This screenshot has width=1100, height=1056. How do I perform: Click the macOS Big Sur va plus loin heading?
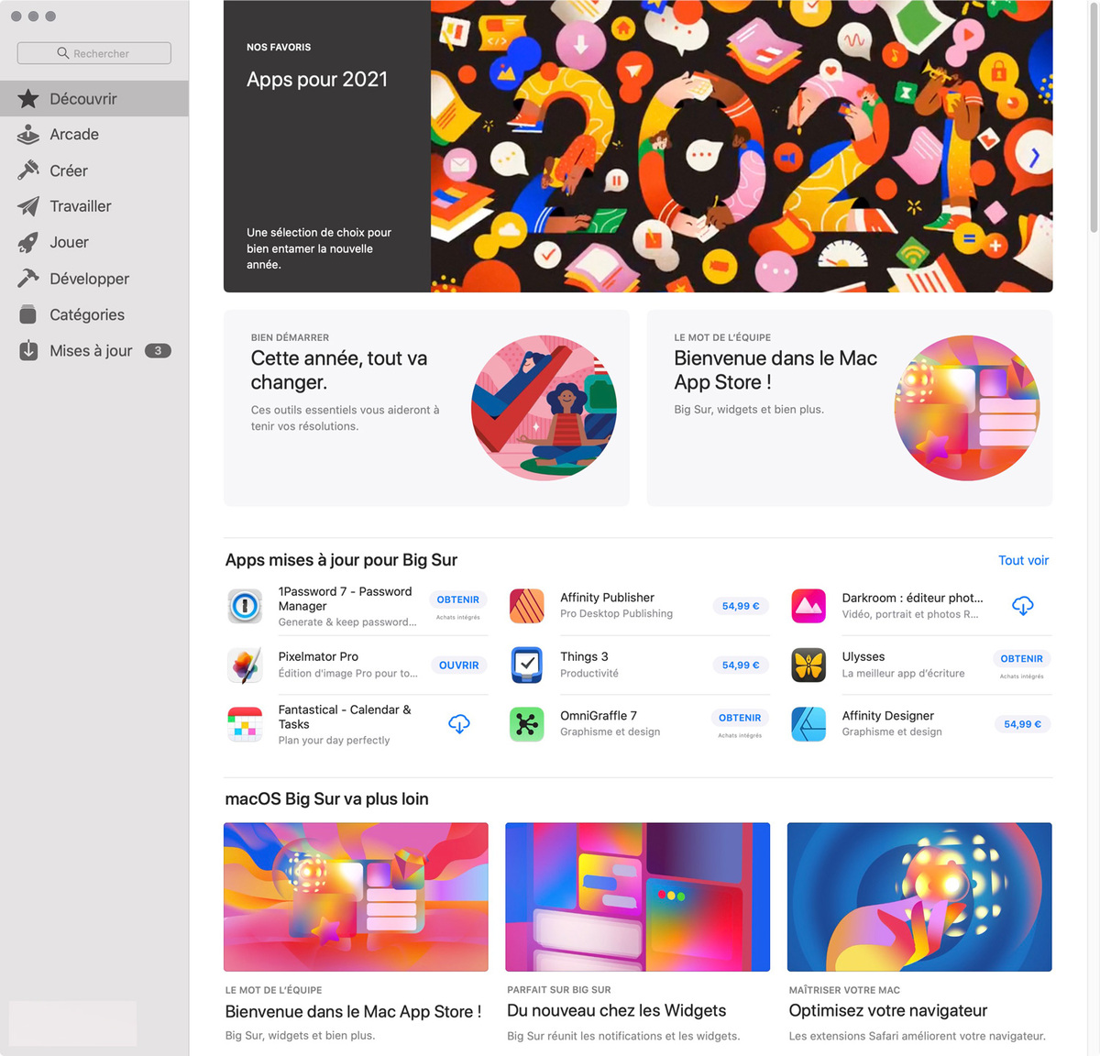pos(326,798)
